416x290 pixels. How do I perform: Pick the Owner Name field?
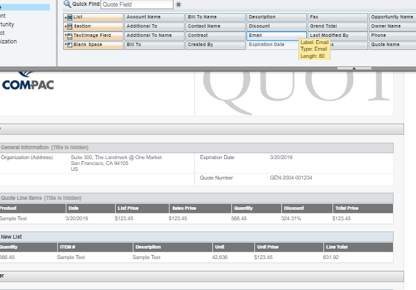[392, 26]
